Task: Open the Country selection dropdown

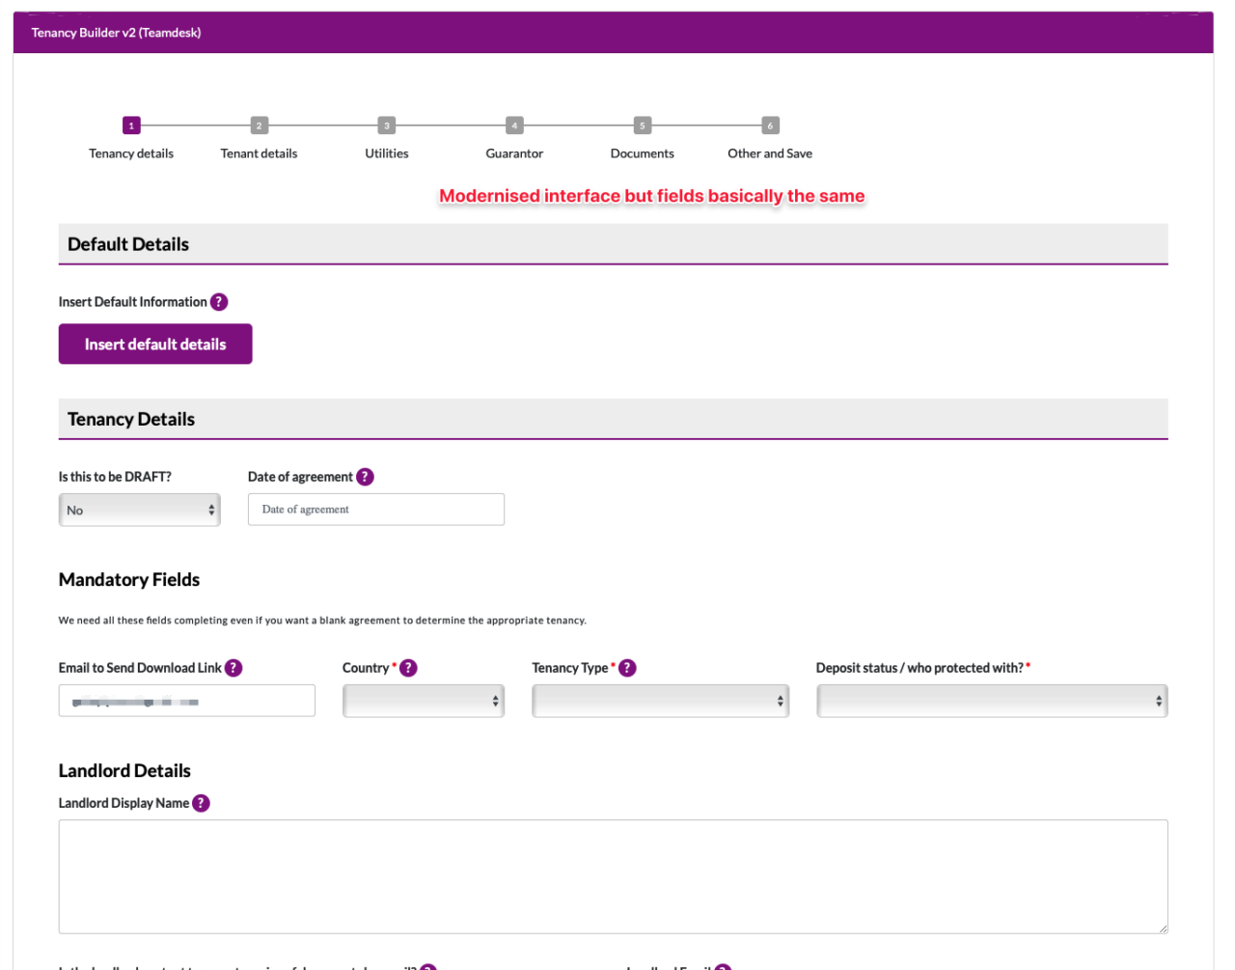Action: pyautogui.click(x=423, y=701)
